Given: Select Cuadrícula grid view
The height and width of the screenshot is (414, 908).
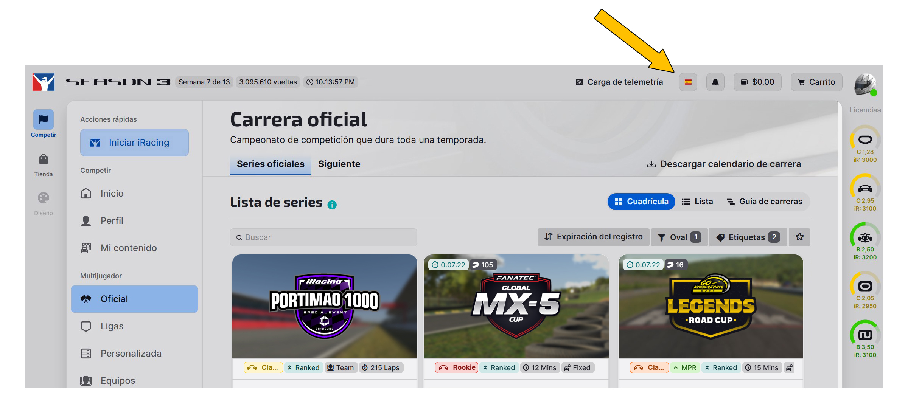Looking at the screenshot, I should click(641, 202).
